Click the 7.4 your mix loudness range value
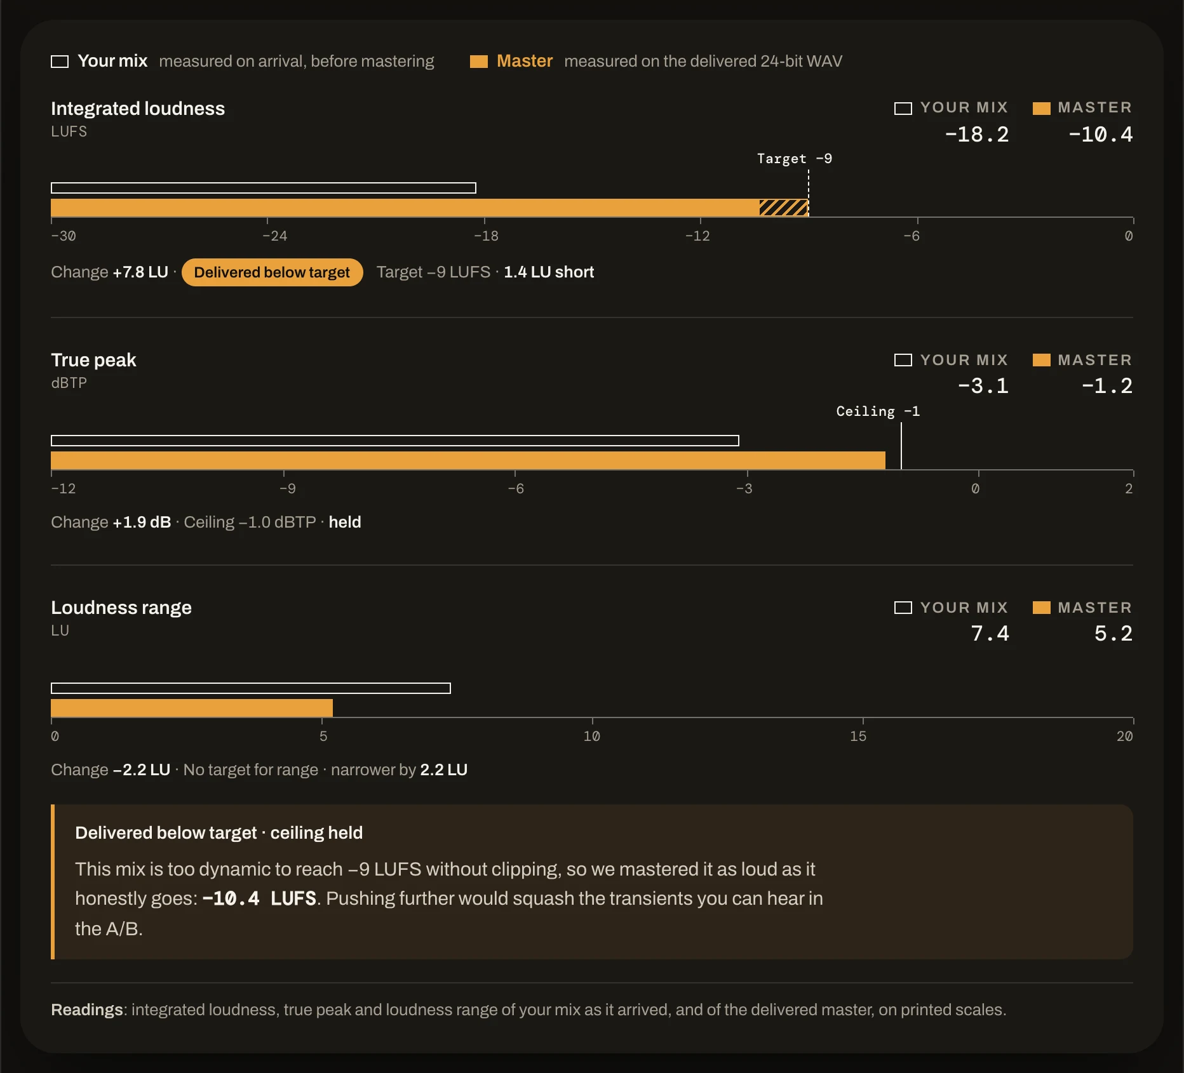This screenshot has width=1184, height=1073. coord(990,634)
